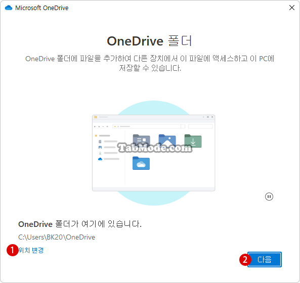The image size is (300, 283).
Task: Click the 다음 button
Action: (x=265, y=259)
